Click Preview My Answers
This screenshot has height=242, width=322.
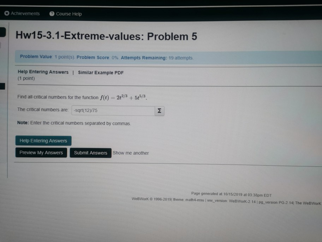coord(41,152)
